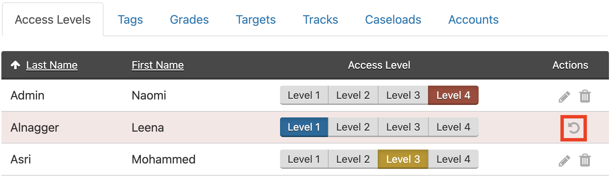
Task: Set Naomi Admin to Level 1
Action: [304, 95]
